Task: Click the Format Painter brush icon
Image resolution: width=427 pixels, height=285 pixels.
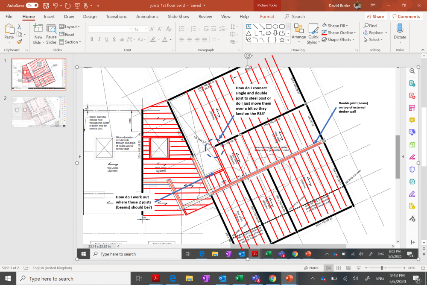Action: point(19,42)
